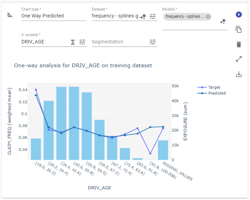
Task: Click the chart type triangle icon at left
Action: click(10, 15)
